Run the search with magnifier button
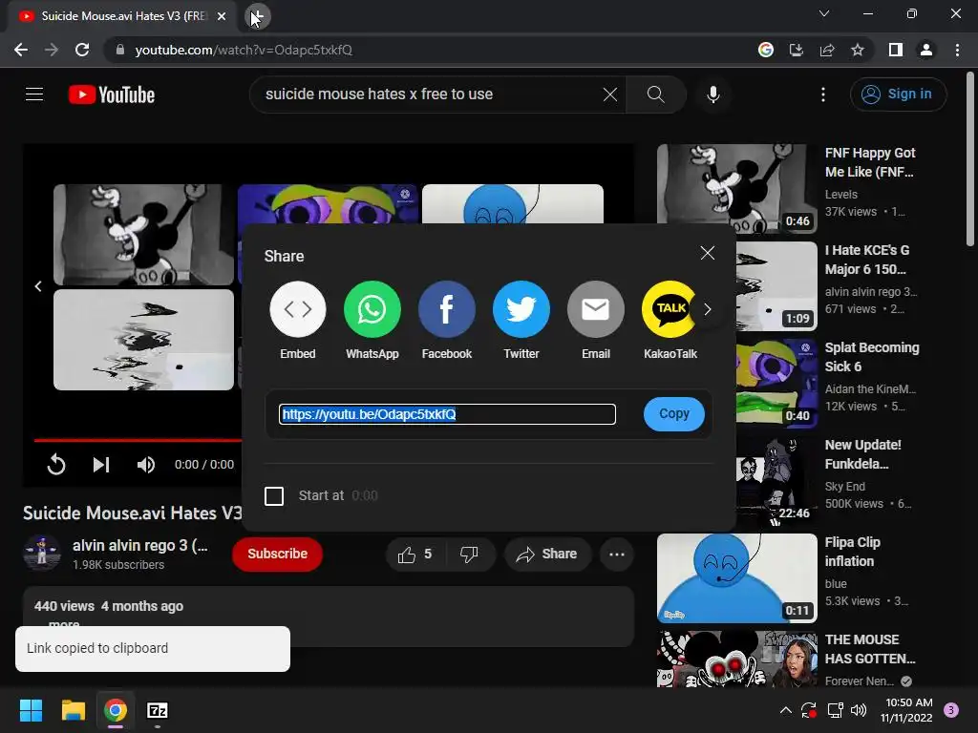This screenshot has height=733, width=978. point(655,94)
